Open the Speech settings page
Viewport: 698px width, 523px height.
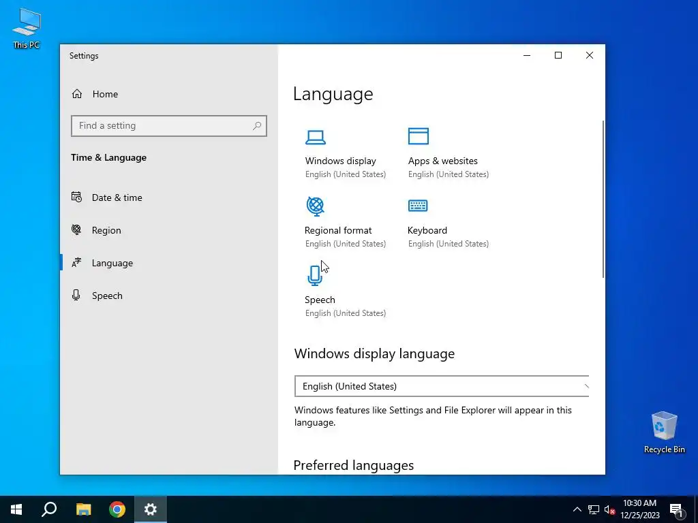107,296
